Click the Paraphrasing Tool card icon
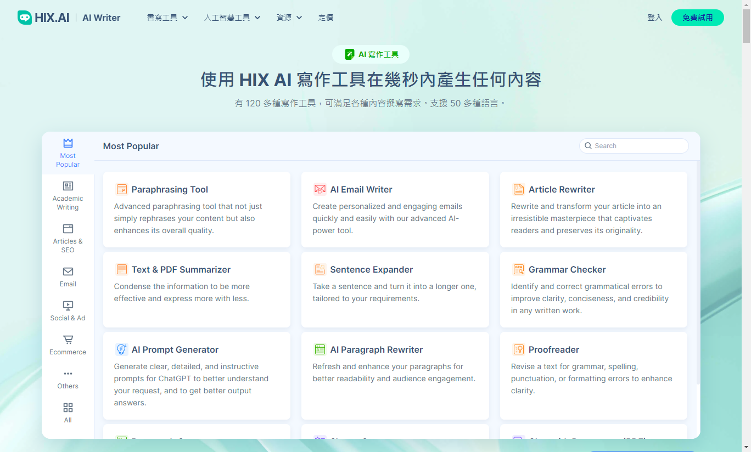Viewport: 751px width, 452px height. (122, 189)
